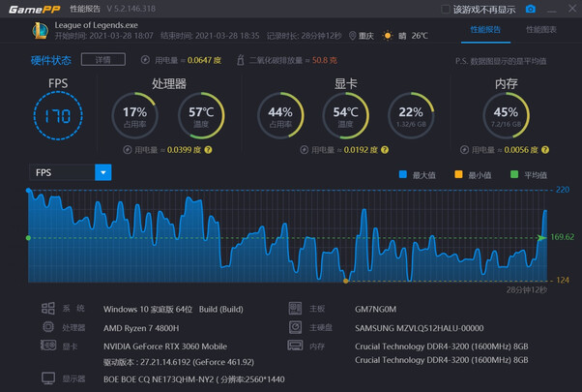The width and height of the screenshot is (582, 392).
Task: Click the text AMD Ryzen 7 4800H
Action: (x=141, y=328)
